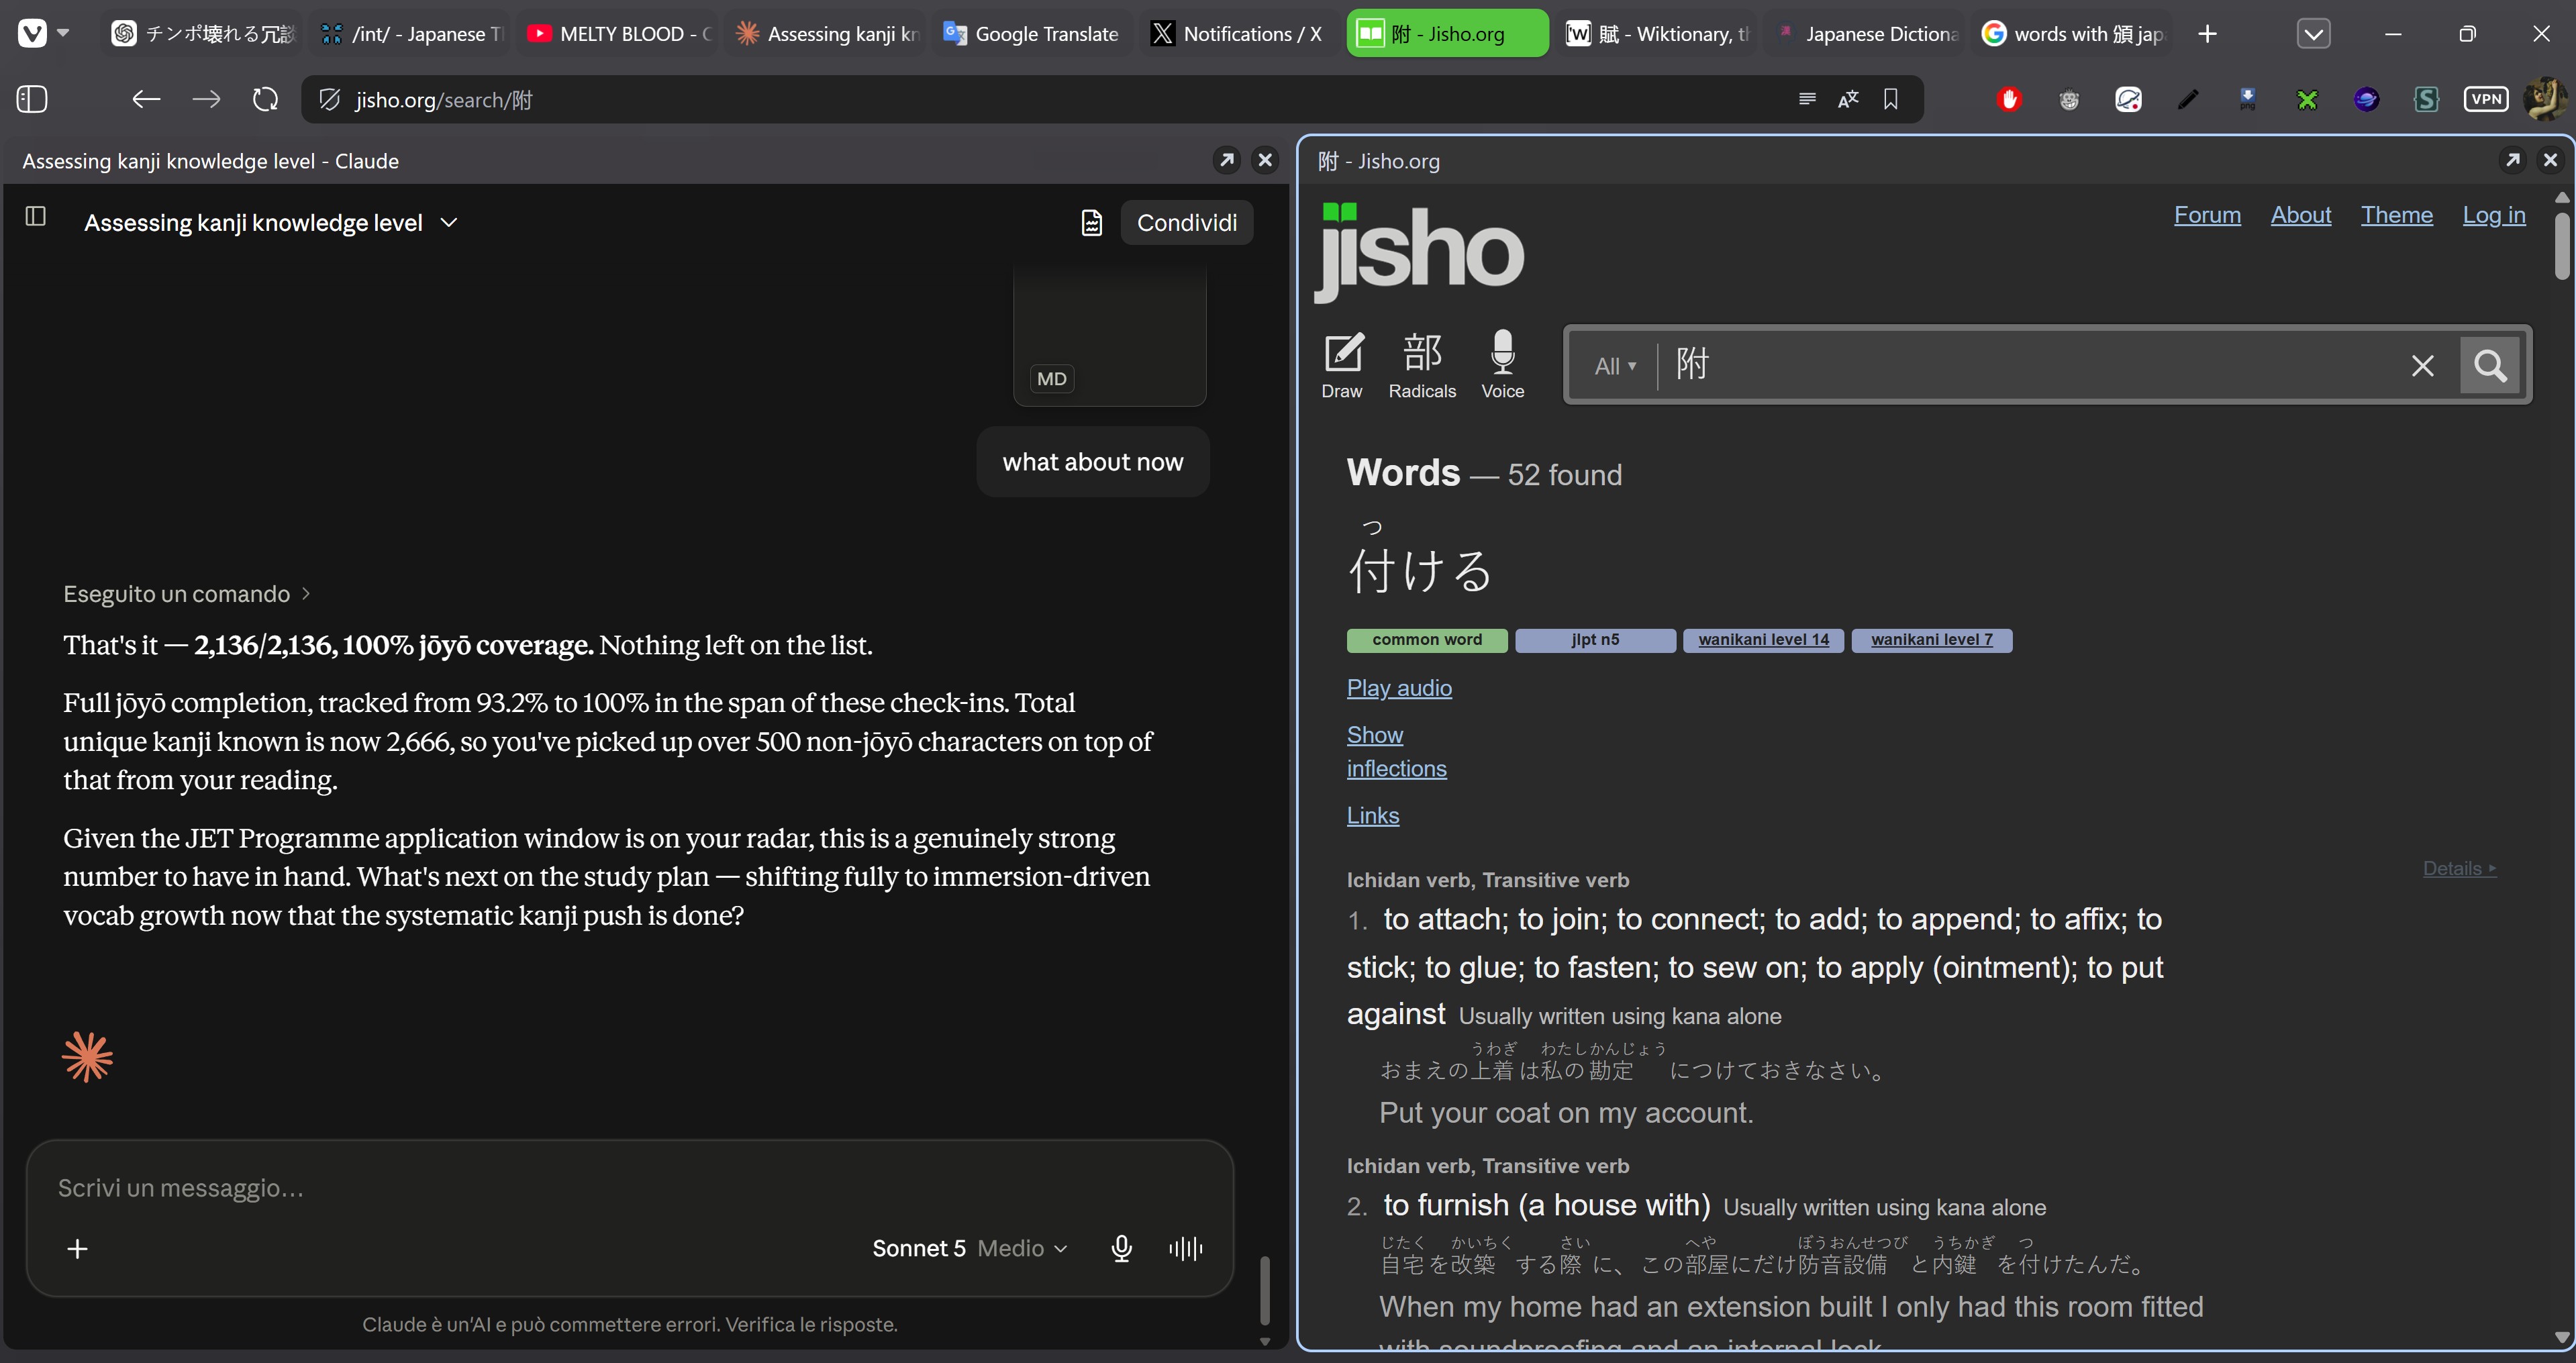Expand the 'All' search filter dropdown
Viewport: 2576px width, 1363px height.
(1615, 366)
